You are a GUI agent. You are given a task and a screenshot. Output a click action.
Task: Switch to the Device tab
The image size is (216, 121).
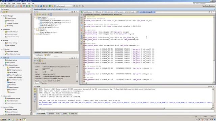(99, 12)
